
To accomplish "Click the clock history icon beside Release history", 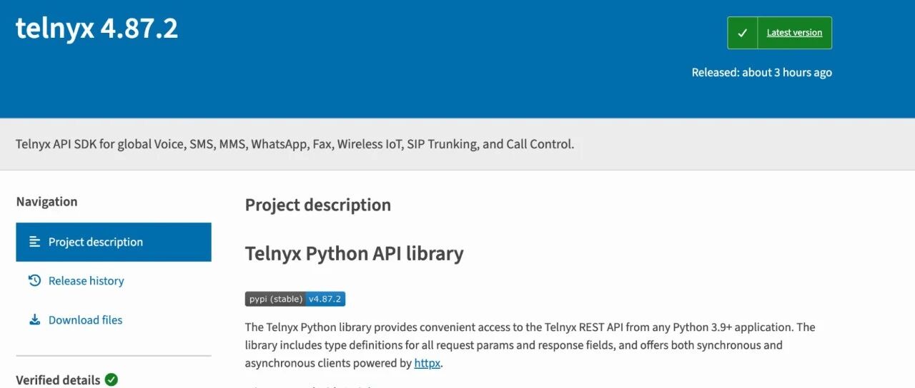I will 34,280.
